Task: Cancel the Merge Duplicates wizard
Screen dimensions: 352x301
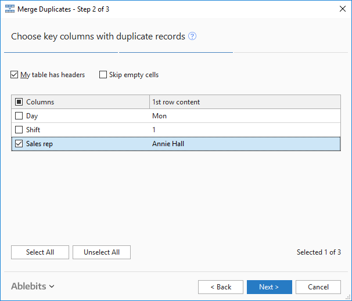Action: [x=318, y=287]
